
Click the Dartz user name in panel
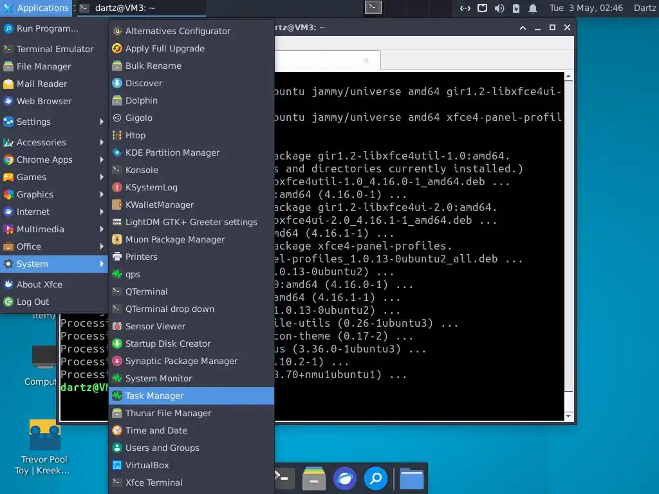pos(645,8)
